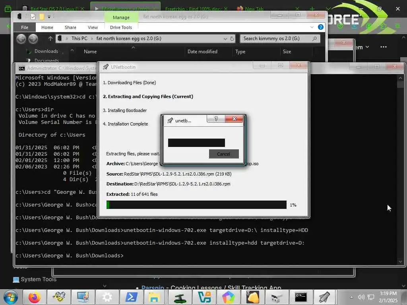Show hidden system tray icons
Image resolution: width=407 pixels, height=305 pixels.
pyautogui.click(x=351, y=297)
